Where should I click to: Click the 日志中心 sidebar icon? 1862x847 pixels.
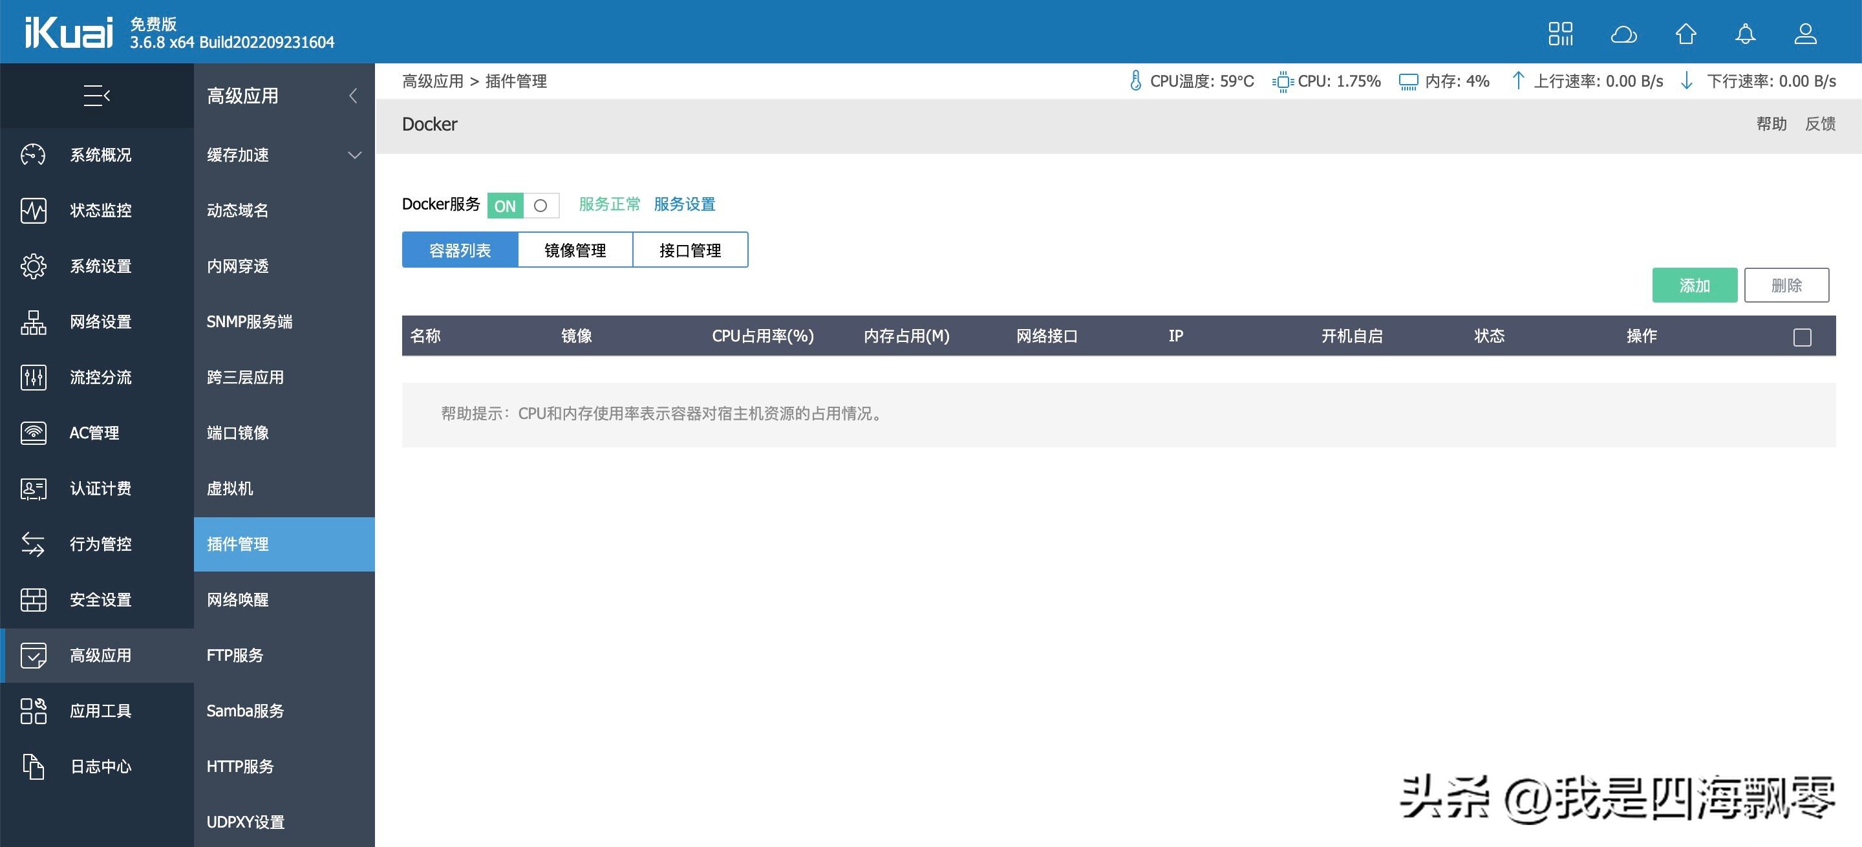[x=32, y=766]
